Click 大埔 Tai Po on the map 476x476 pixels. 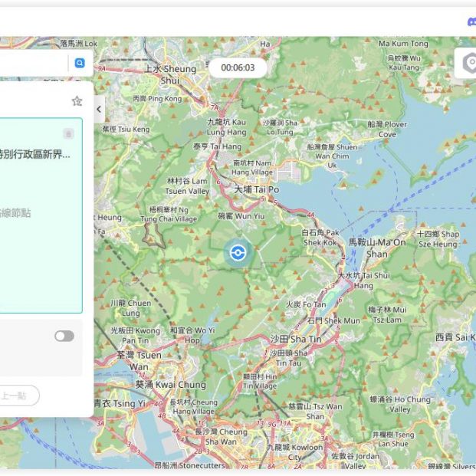point(256,189)
